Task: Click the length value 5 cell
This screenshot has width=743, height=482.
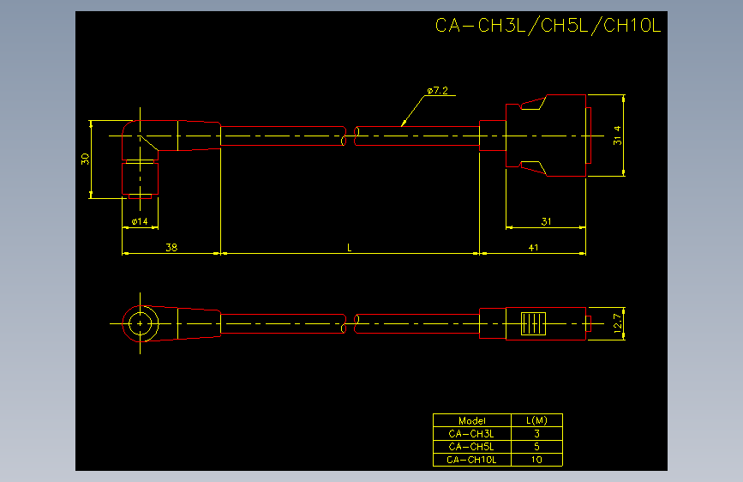Action: pyautogui.click(x=536, y=447)
